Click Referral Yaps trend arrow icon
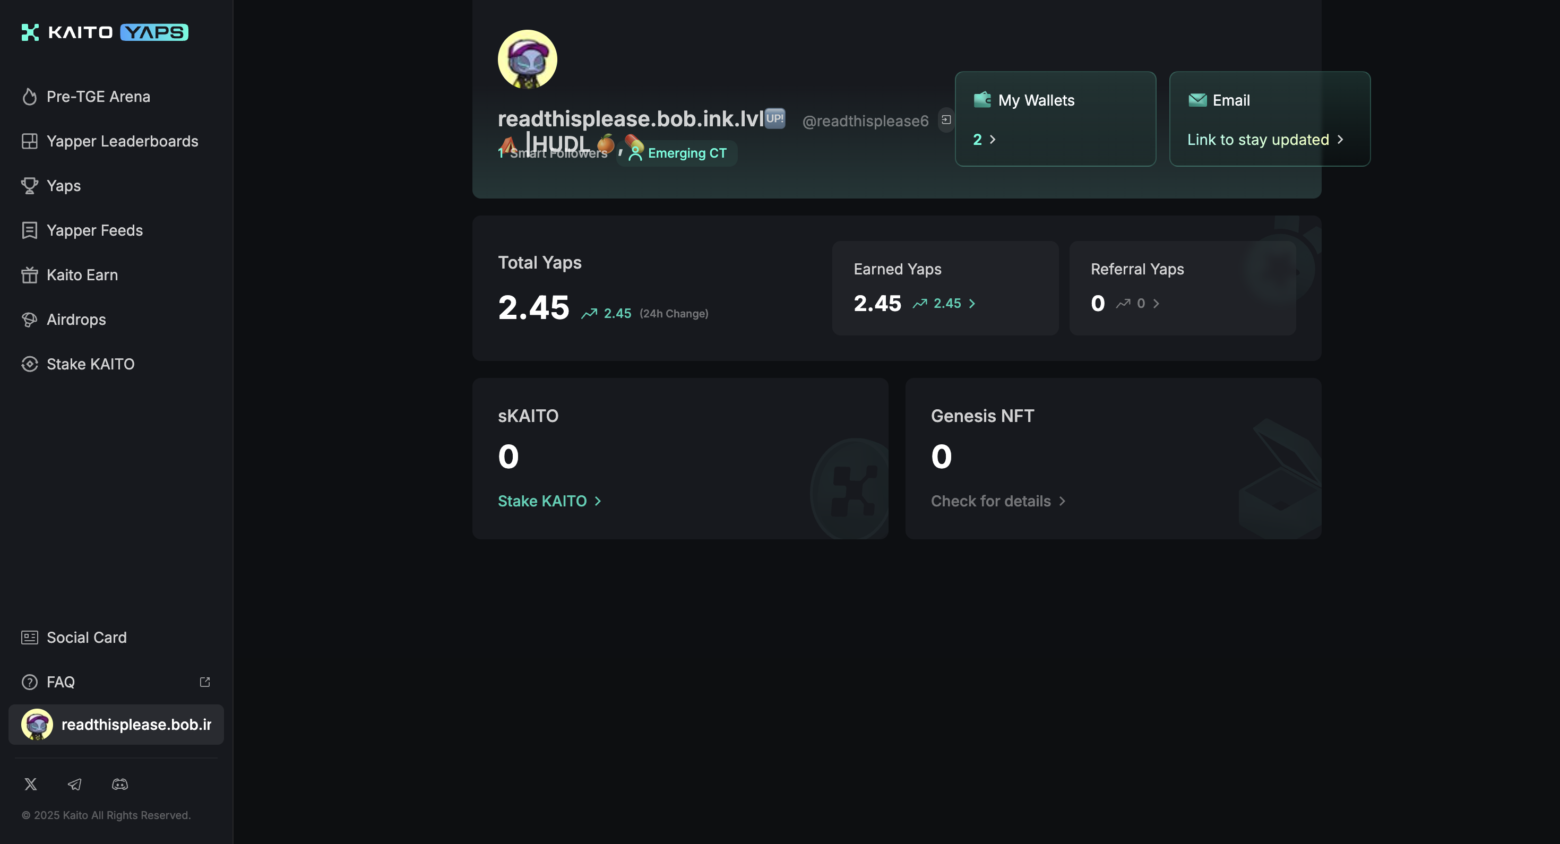This screenshot has width=1560, height=844. tap(1123, 303)
